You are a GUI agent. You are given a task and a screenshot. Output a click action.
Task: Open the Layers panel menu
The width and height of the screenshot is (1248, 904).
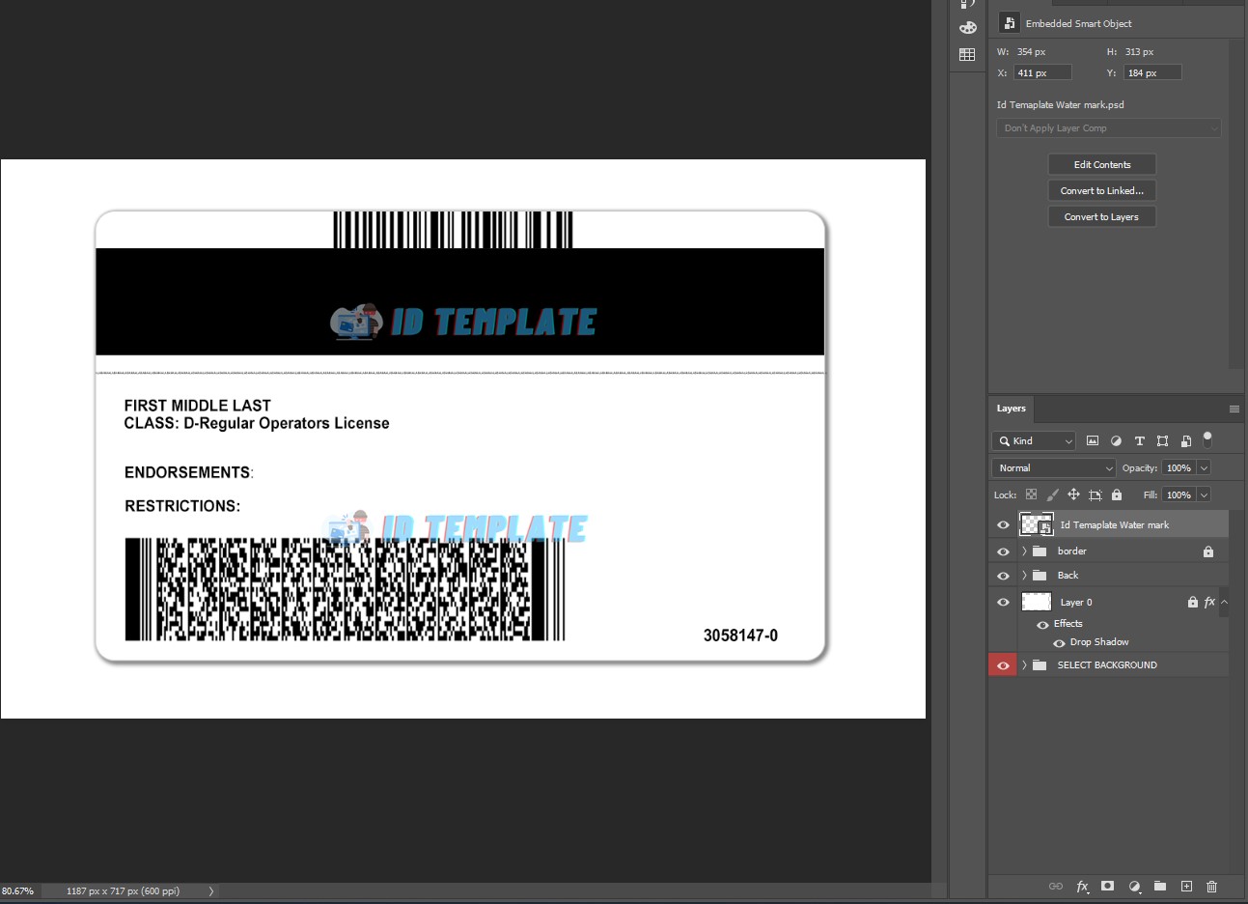(x=1234, y=409)
